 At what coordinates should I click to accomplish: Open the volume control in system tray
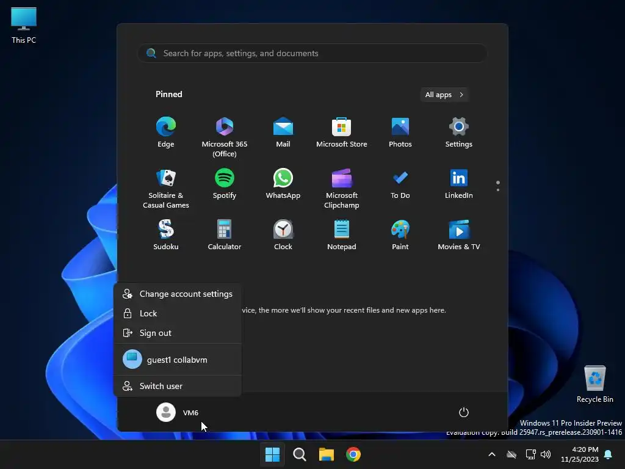coord(546,454)
